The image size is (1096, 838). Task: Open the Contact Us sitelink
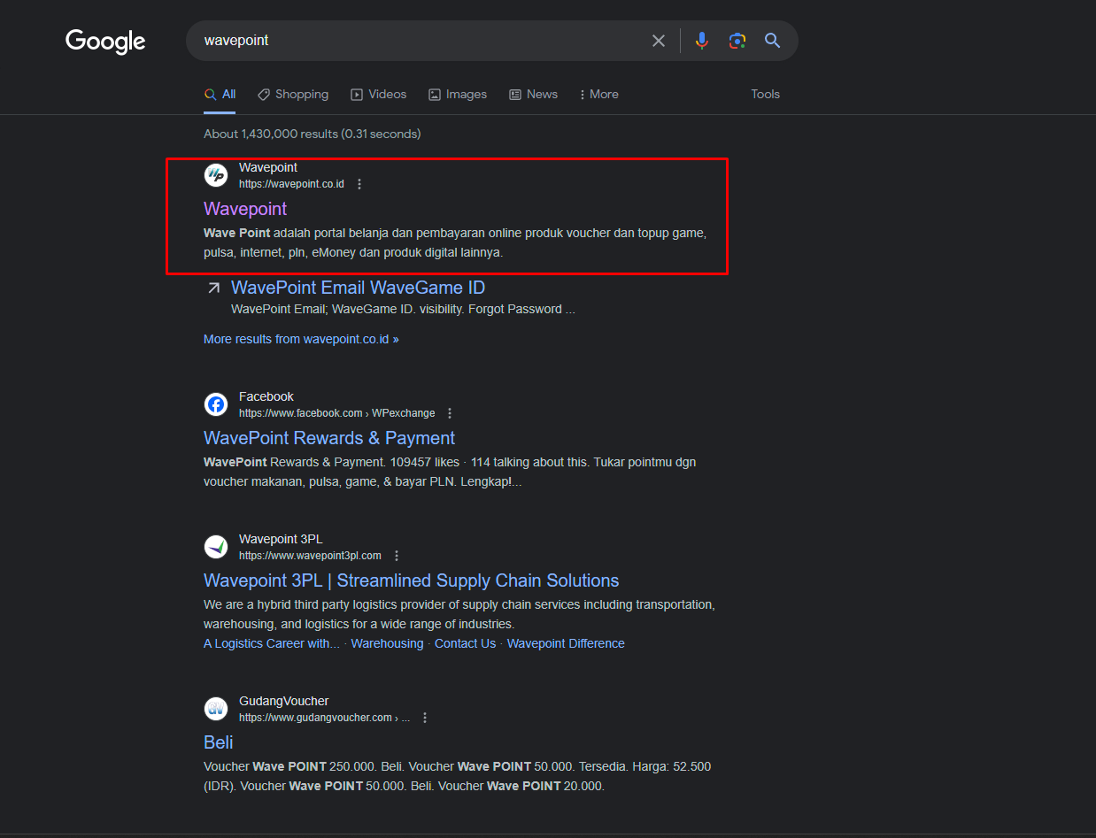tap(466, 643)
